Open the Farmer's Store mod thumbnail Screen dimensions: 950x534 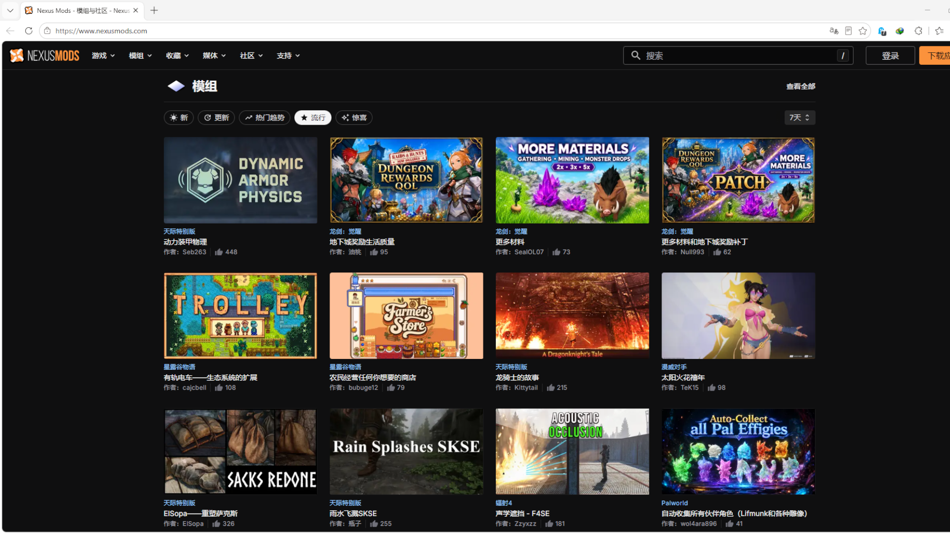coord(406,315)
